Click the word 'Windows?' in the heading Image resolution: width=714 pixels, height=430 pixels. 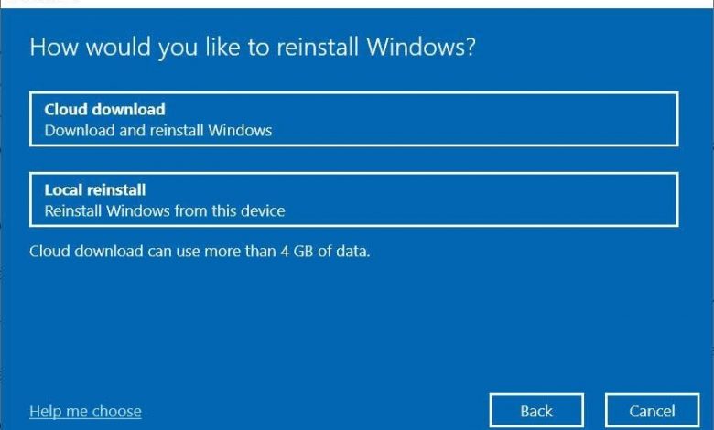(x=421, y=47)
